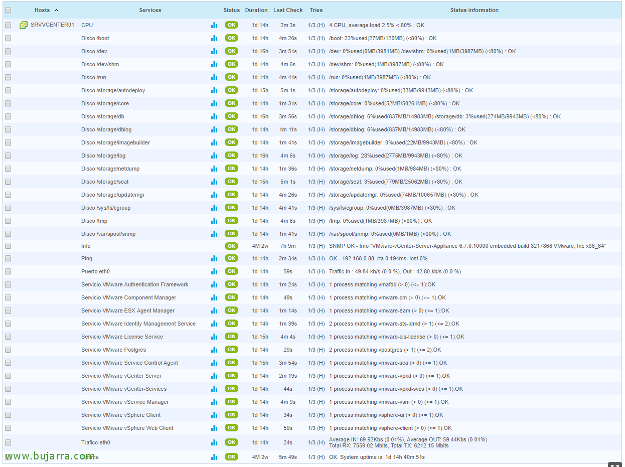625x467 pixels.
Task: Click the SRVVCENTER01 VMware host icon
Action: [x=24, y=25]
